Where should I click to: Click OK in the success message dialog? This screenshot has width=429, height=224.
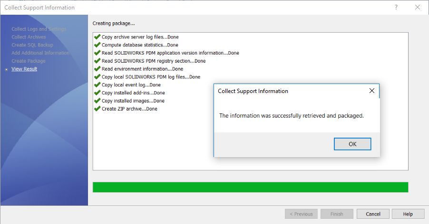pyautogui.click(x=352, y=144)
